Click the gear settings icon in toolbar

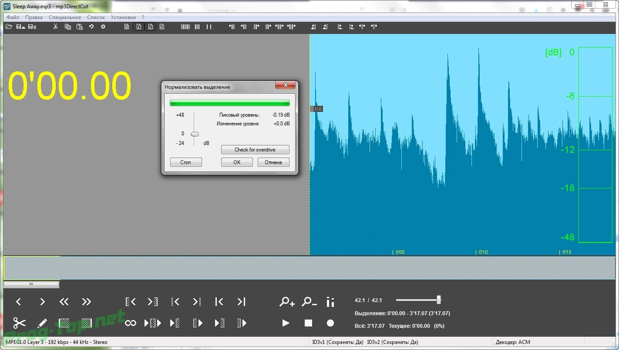pyautogui.click(x=103, y=27)
